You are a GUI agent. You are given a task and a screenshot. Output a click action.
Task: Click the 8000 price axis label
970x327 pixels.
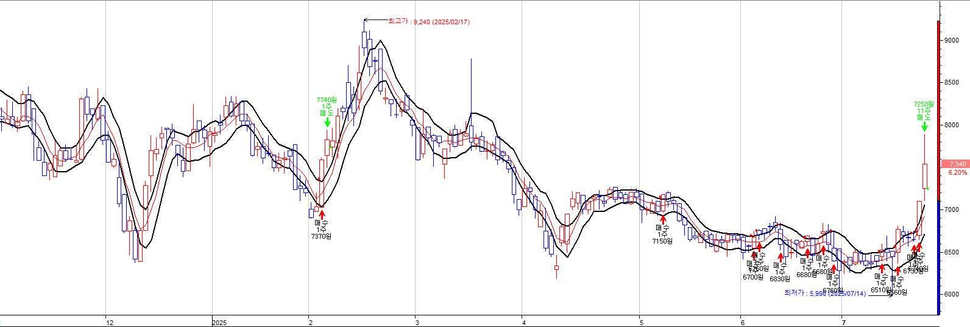tap(952, 125)
